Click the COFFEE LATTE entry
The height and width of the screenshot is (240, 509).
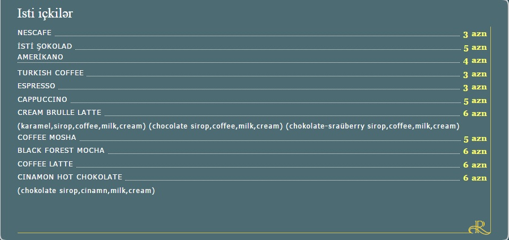point(45,164)
